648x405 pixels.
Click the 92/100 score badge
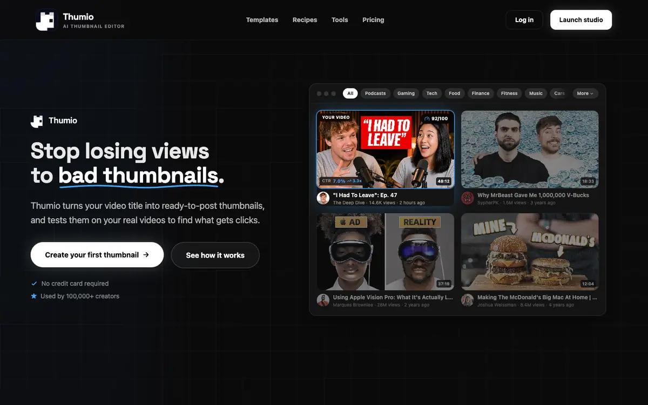tap(436, 118)
